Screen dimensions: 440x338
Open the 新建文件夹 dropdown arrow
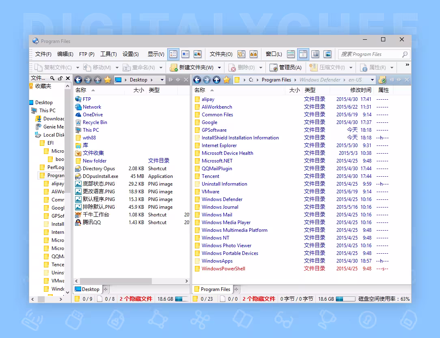pyautogui.click(x=219, y=68)
